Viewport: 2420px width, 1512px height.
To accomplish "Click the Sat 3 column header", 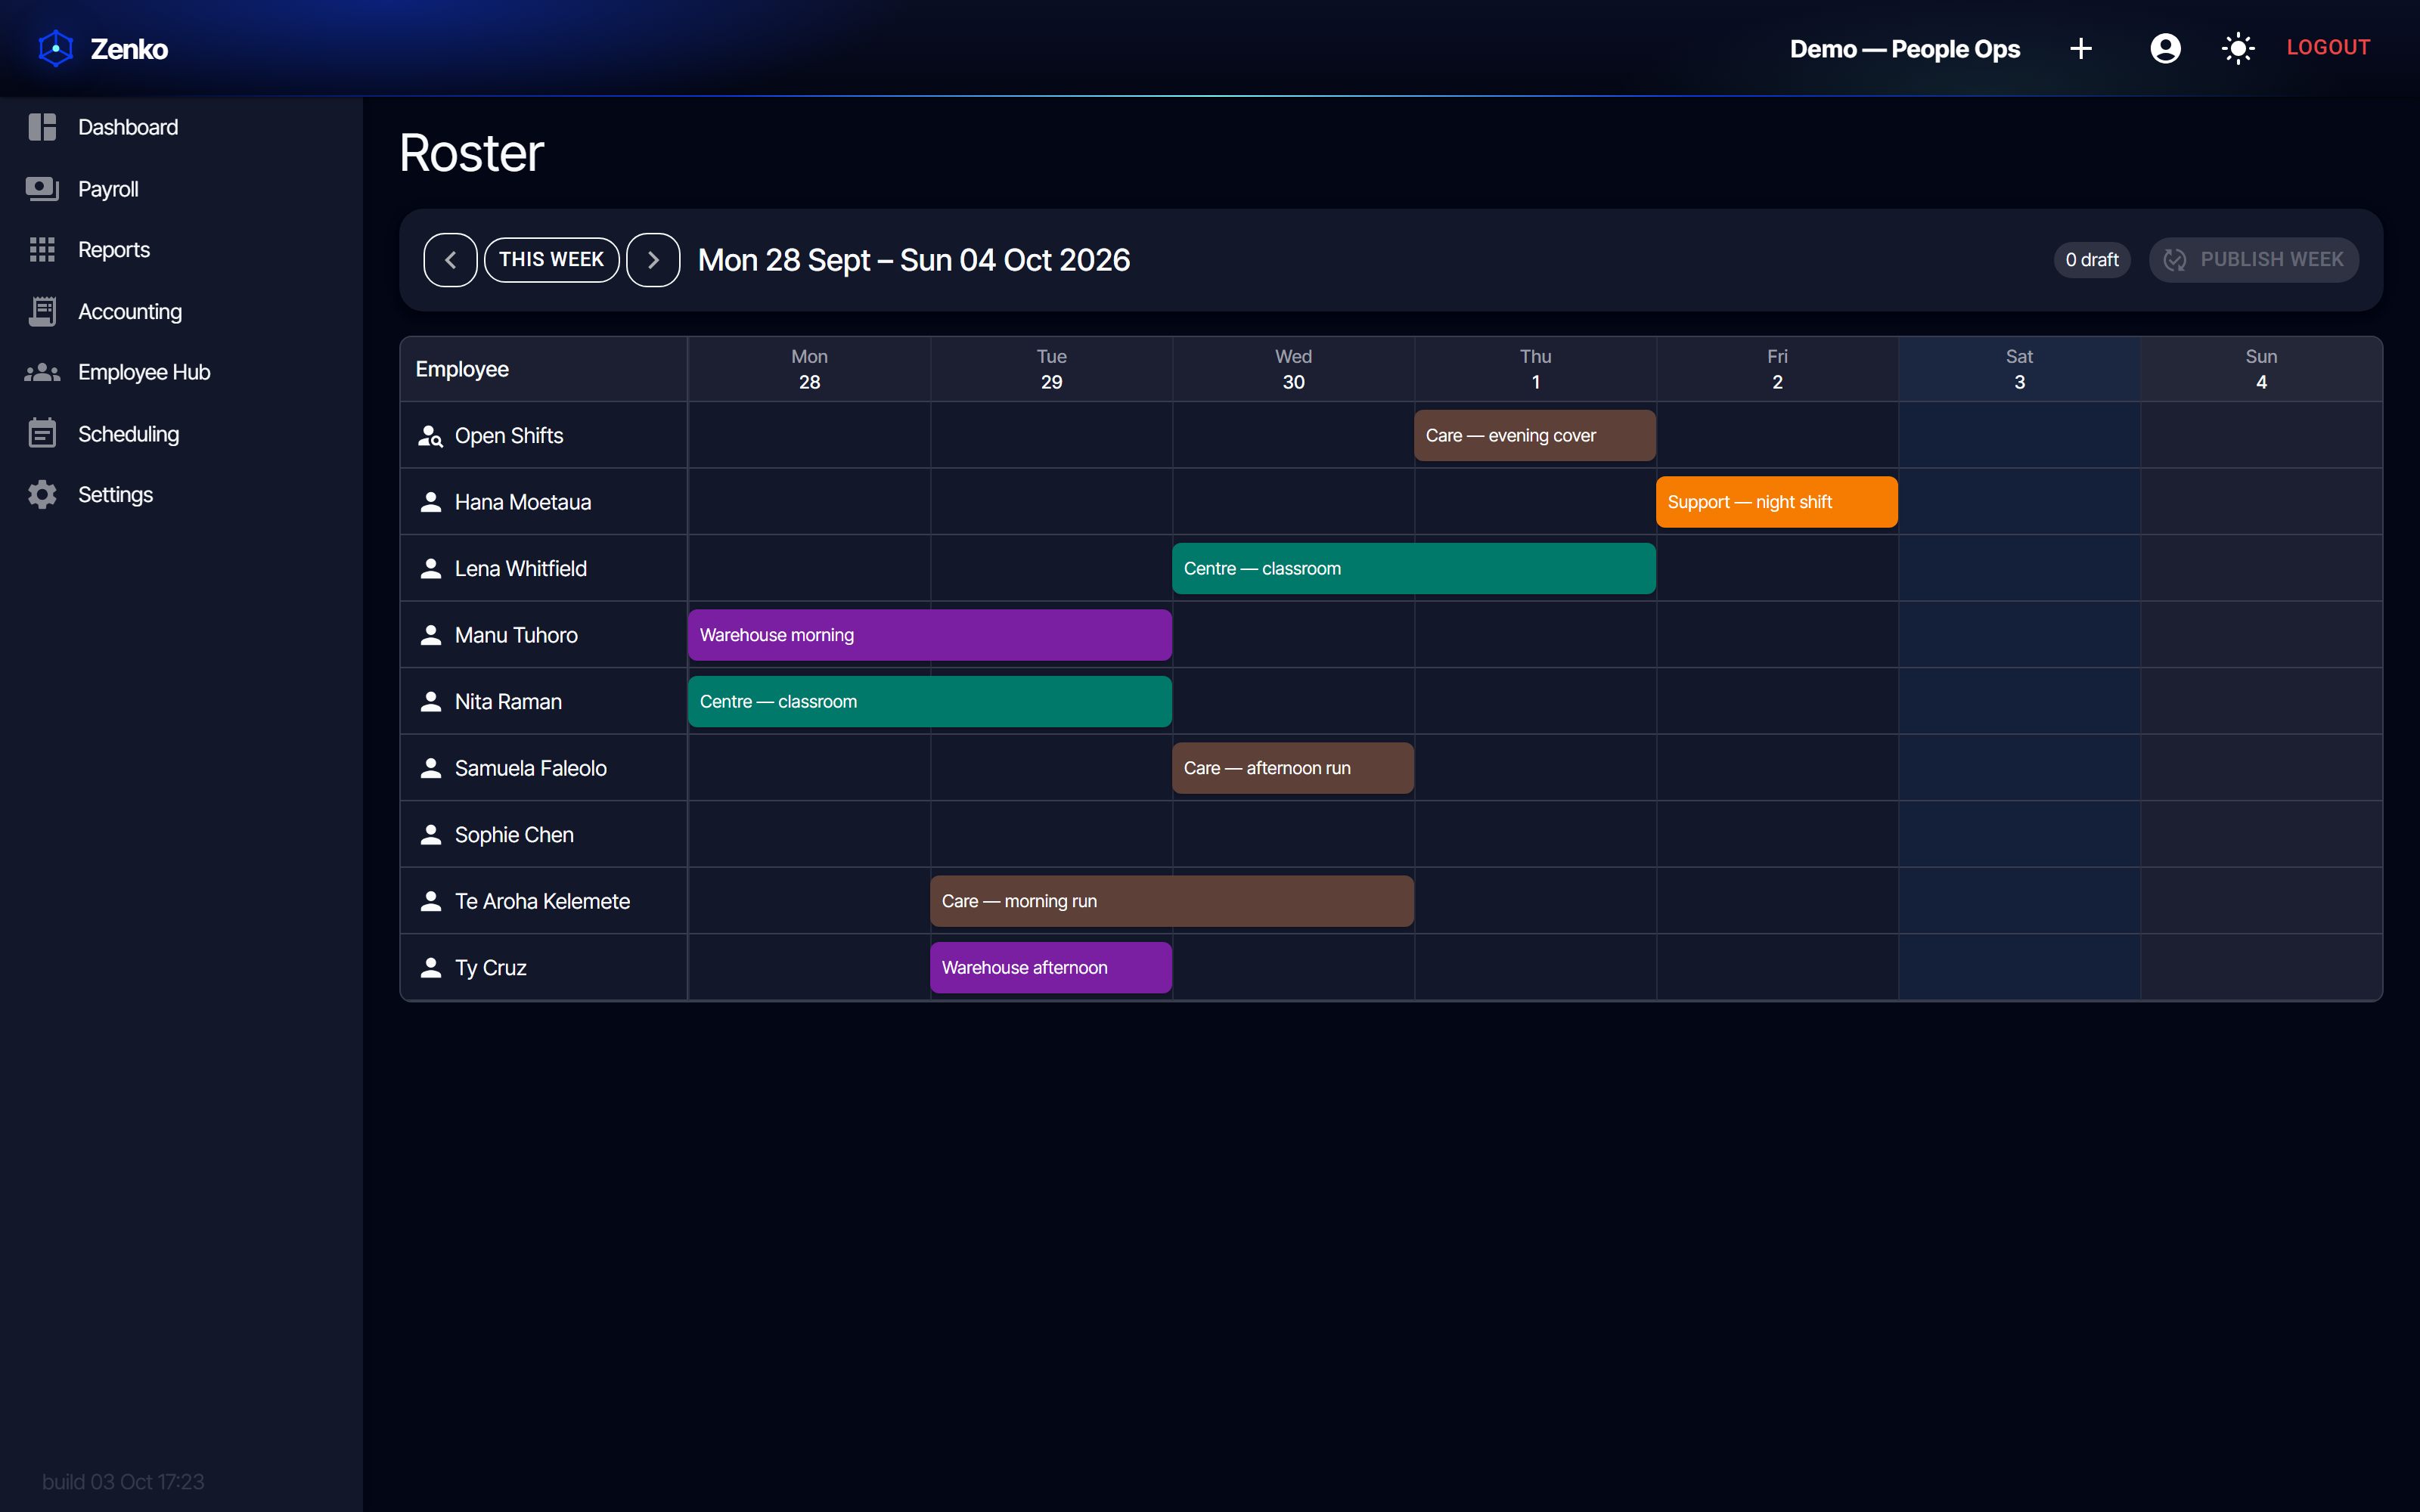I will click(x=2019, y=369).
